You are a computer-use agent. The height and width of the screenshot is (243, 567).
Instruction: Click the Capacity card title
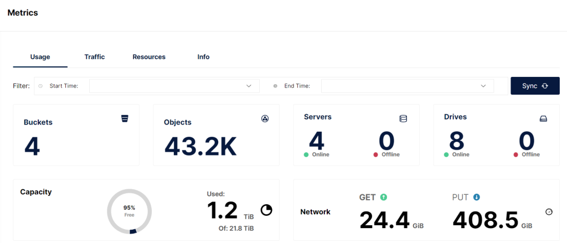click(36, 192)
